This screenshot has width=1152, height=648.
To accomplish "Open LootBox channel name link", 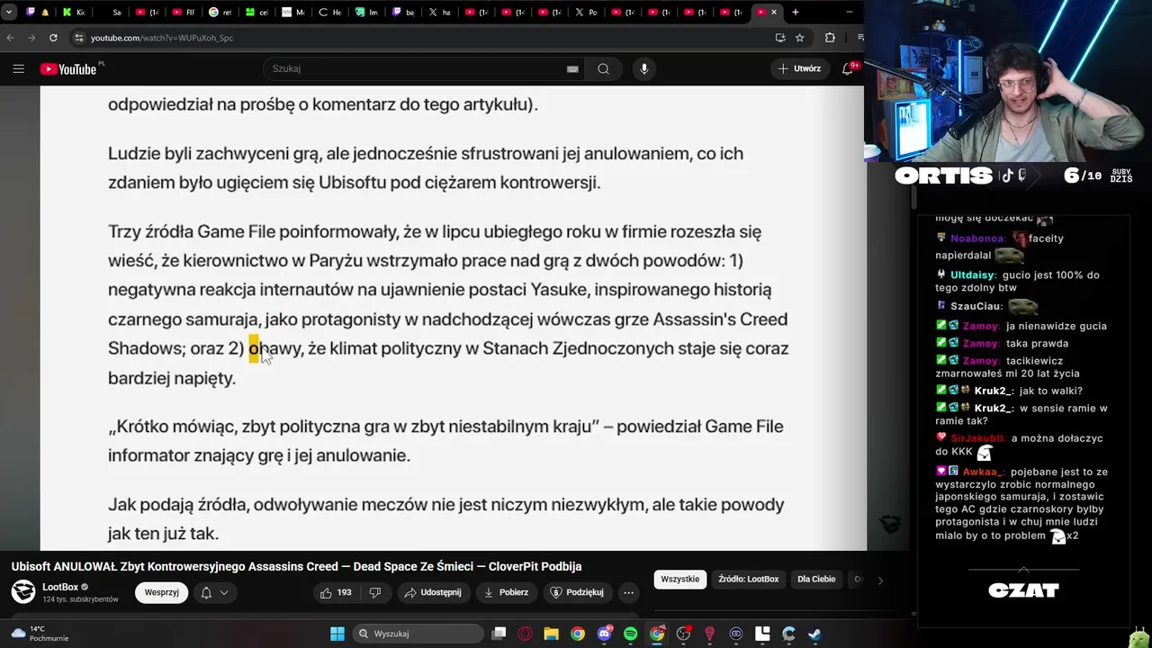I will (x=60, y=587).
